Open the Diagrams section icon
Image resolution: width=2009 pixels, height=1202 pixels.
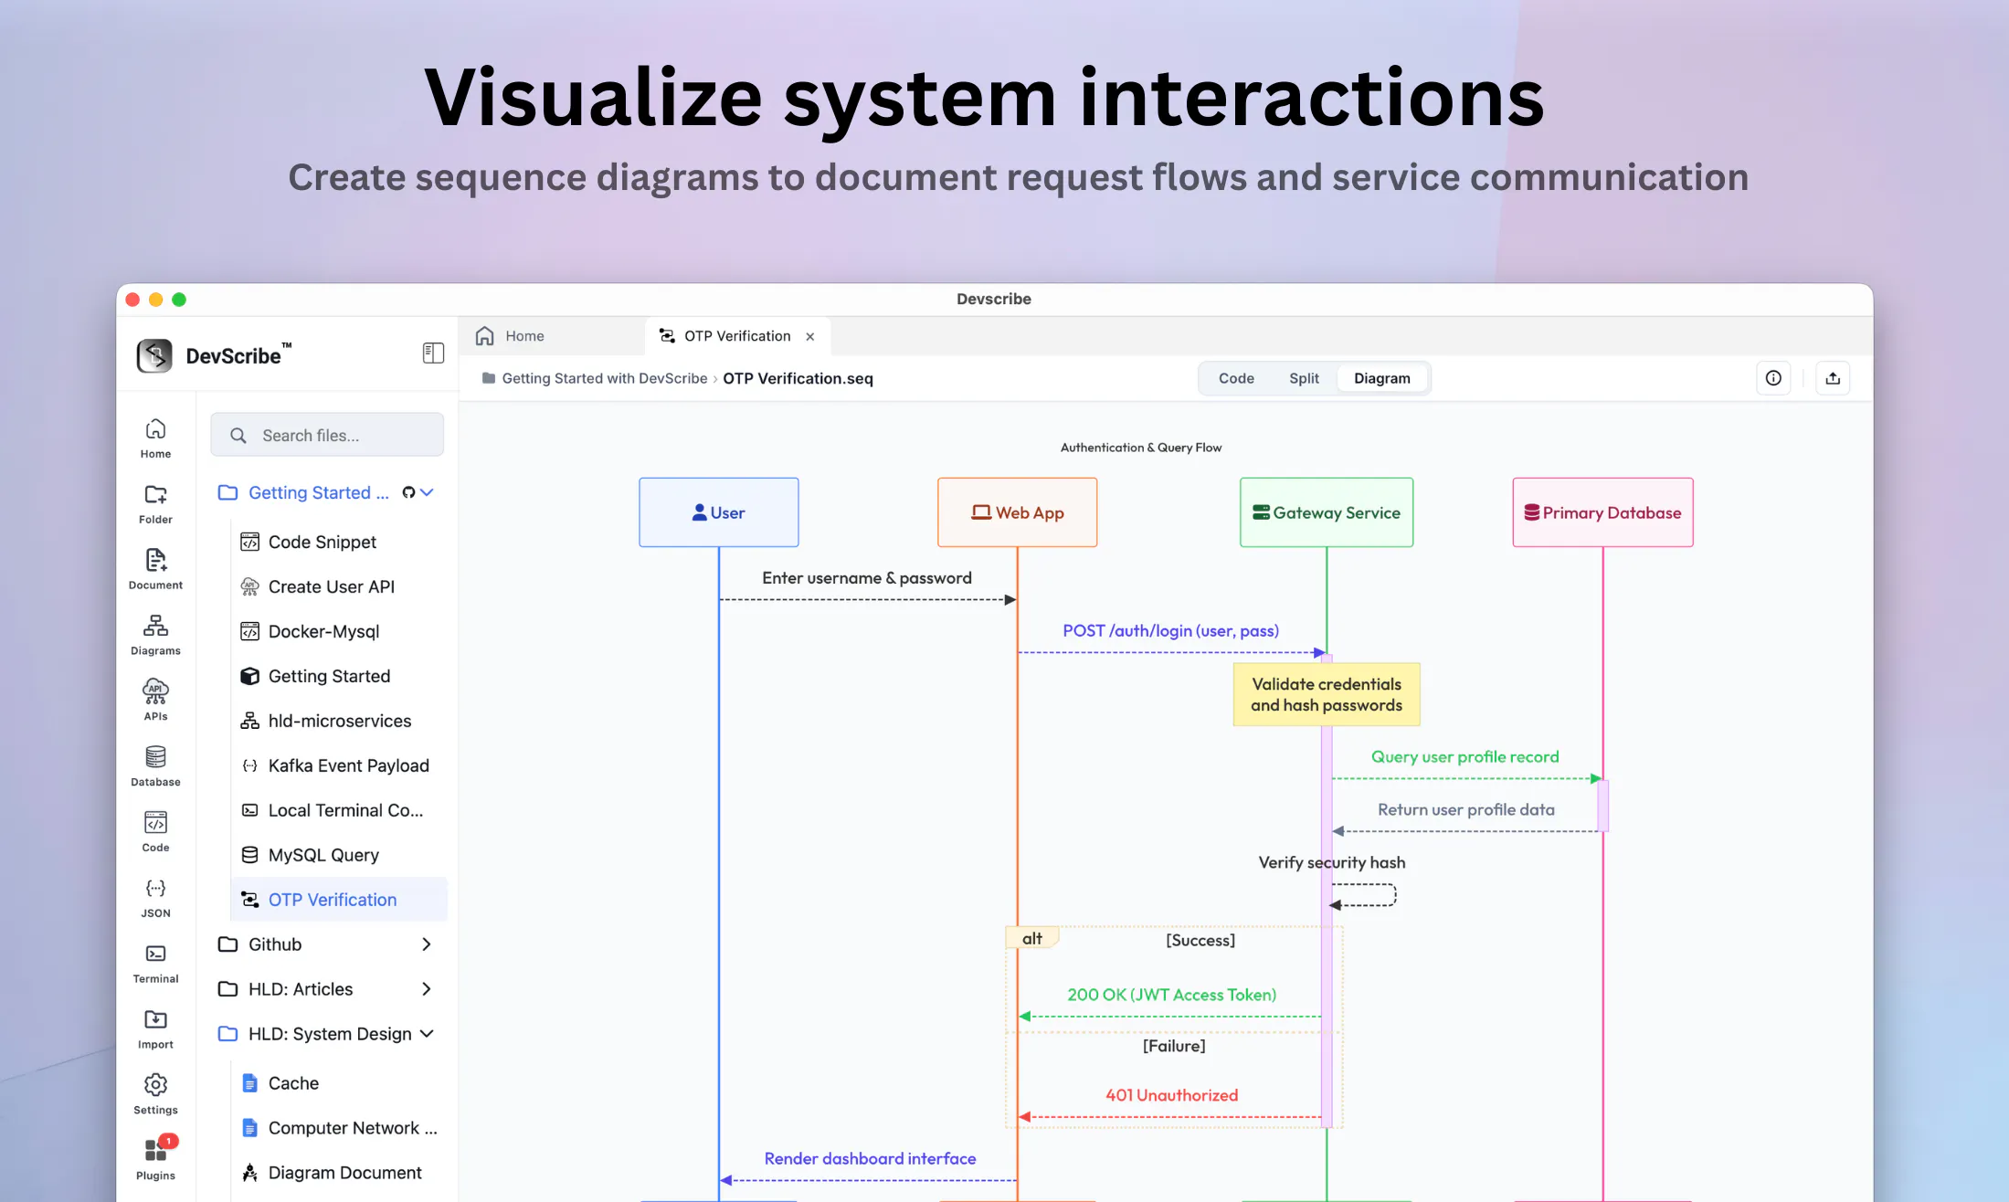(x=155, y=636)
